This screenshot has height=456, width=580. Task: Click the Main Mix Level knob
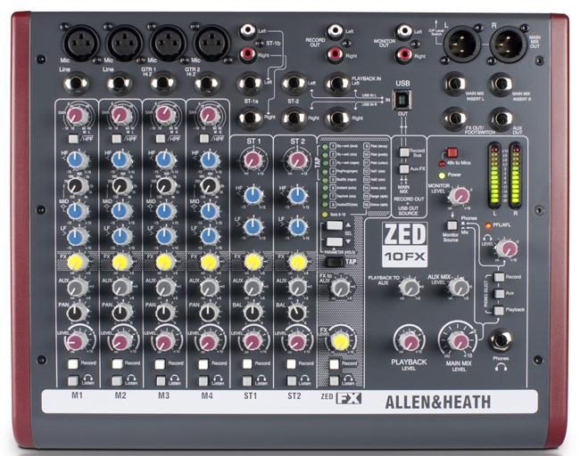click(459, 341)
